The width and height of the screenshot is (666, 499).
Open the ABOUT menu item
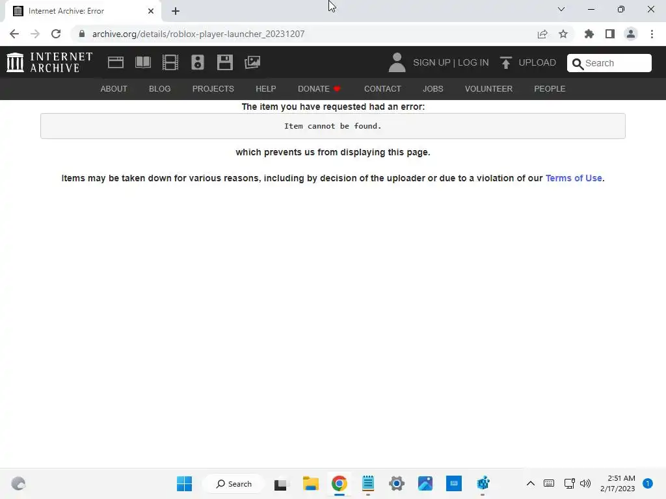tap(114, 88)
